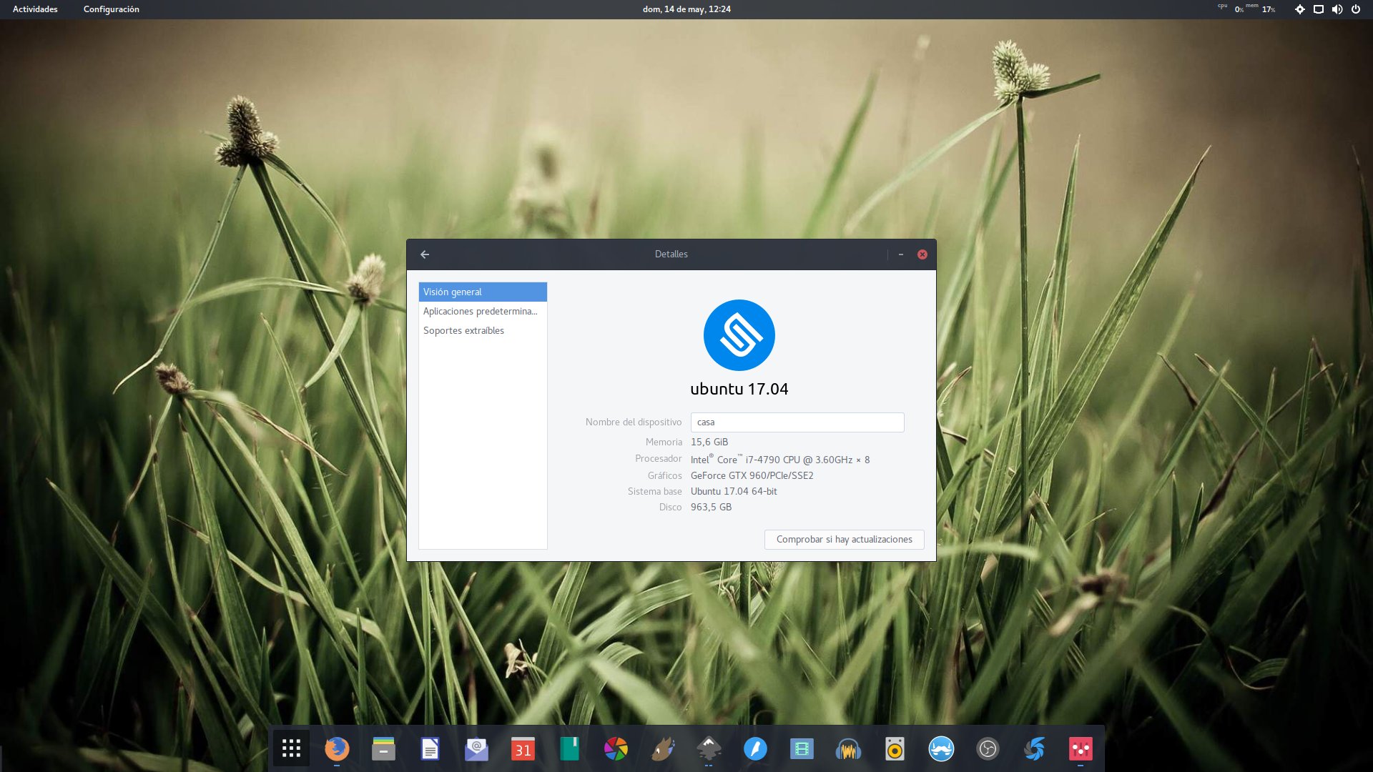The image size is (1373, 772).
Task: Open the blue swirl app in dock
Action: [x=1034, y=748]
